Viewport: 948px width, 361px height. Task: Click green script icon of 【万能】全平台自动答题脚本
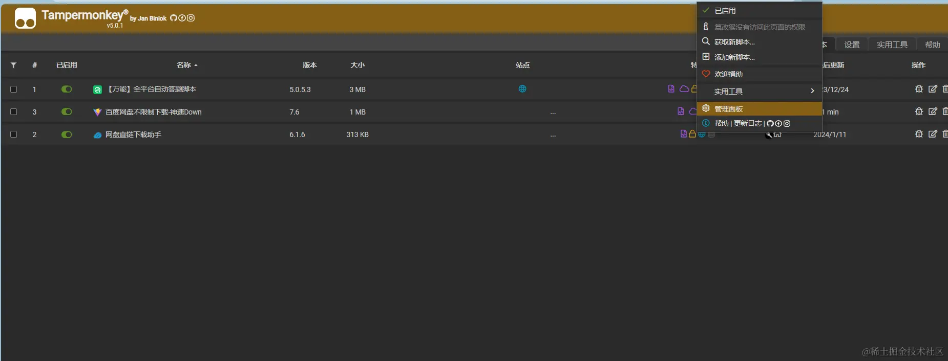pyautogui.click(x=97, y=89)
